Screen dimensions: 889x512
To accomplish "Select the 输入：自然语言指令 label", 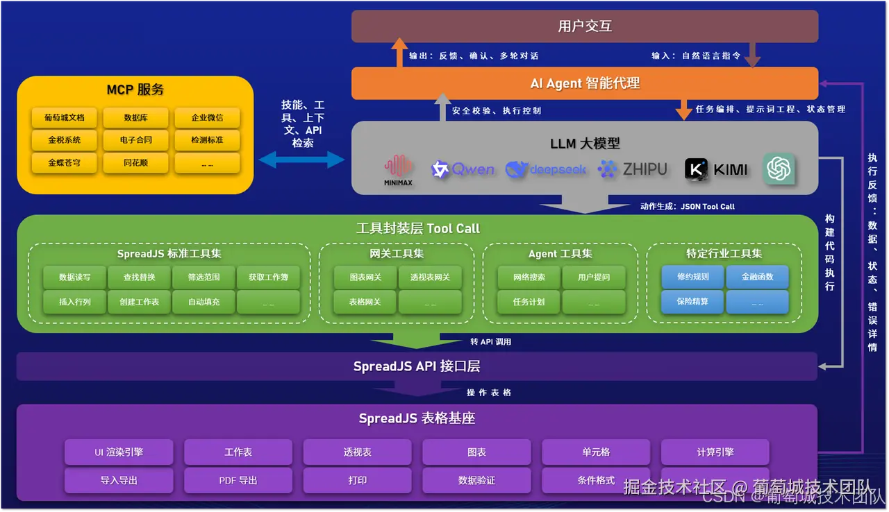I will point(696,56).
